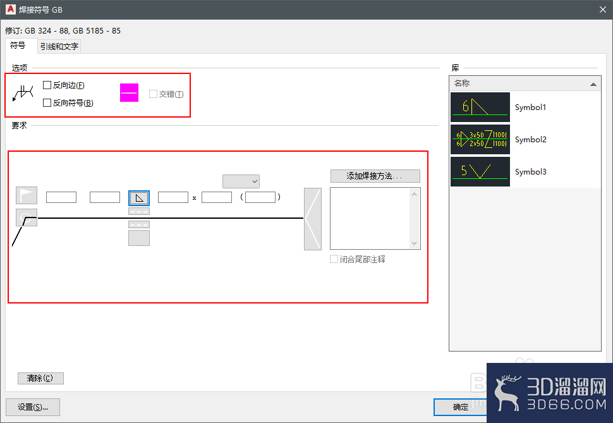Switch to the 引线和文字 tab
Image resolution: width=613 pixels, height=423 pixels.
(59, 47)
